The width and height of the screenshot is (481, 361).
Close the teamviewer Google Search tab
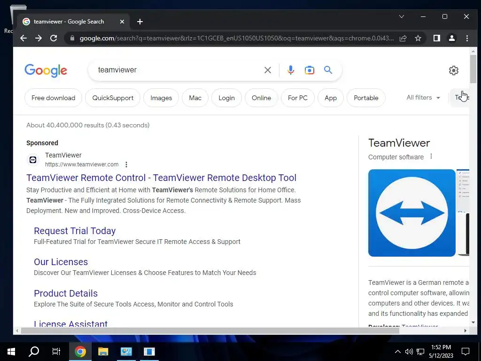[122, 22]
